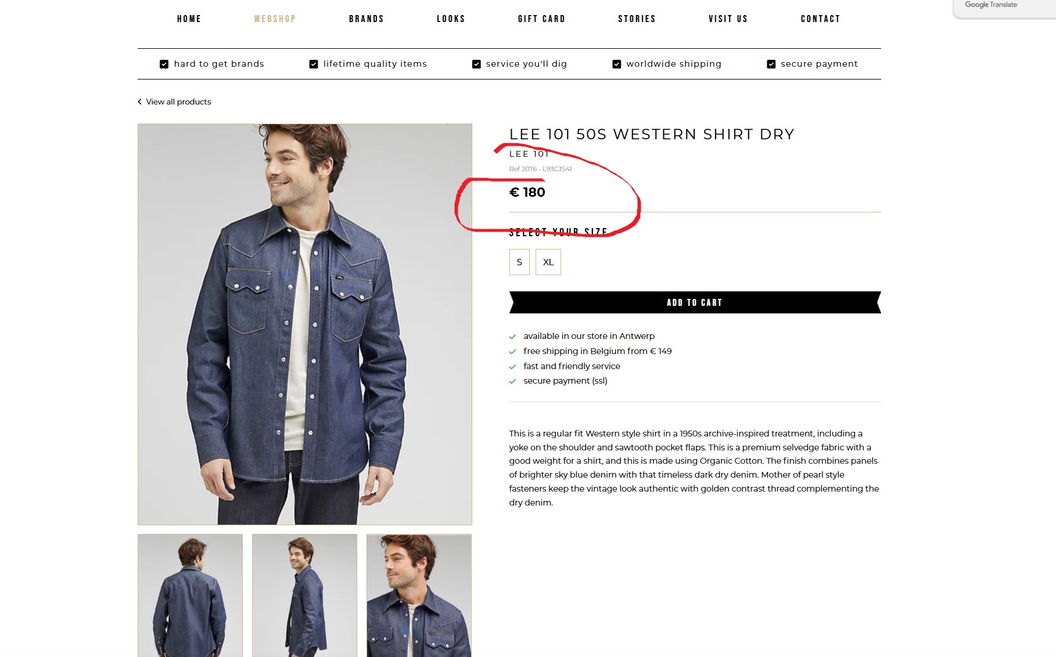Viewport: 1056px width, 657px height.
Task: Open the side profile shirt thumbnail
Action: point(304,595)
